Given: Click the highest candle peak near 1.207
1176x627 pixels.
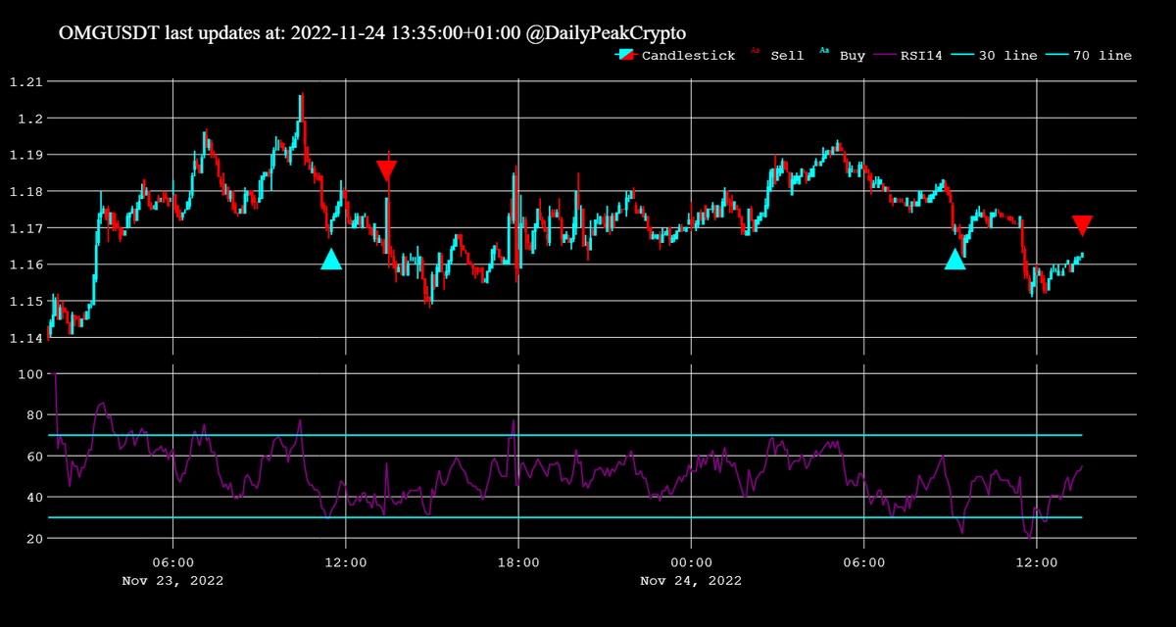Looking at the screenshot, I should click(x=302, y=95).
